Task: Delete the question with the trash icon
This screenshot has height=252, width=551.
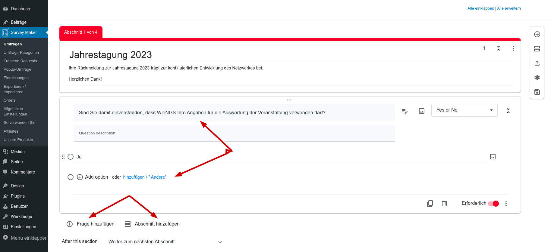Action: 444,204
